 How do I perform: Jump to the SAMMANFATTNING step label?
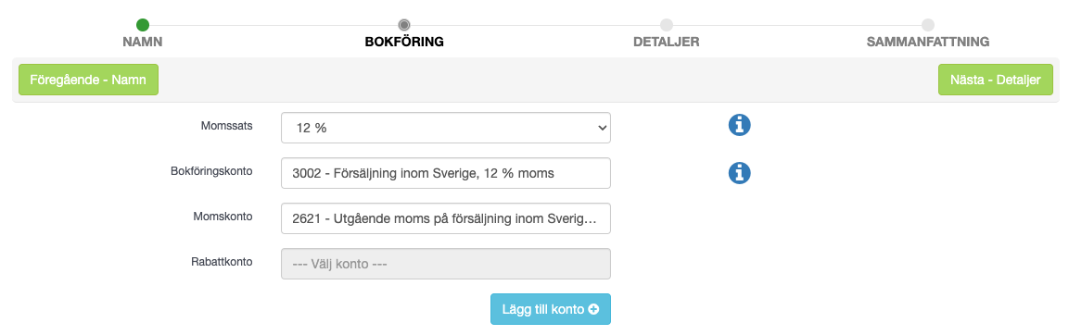pos(928,43)
